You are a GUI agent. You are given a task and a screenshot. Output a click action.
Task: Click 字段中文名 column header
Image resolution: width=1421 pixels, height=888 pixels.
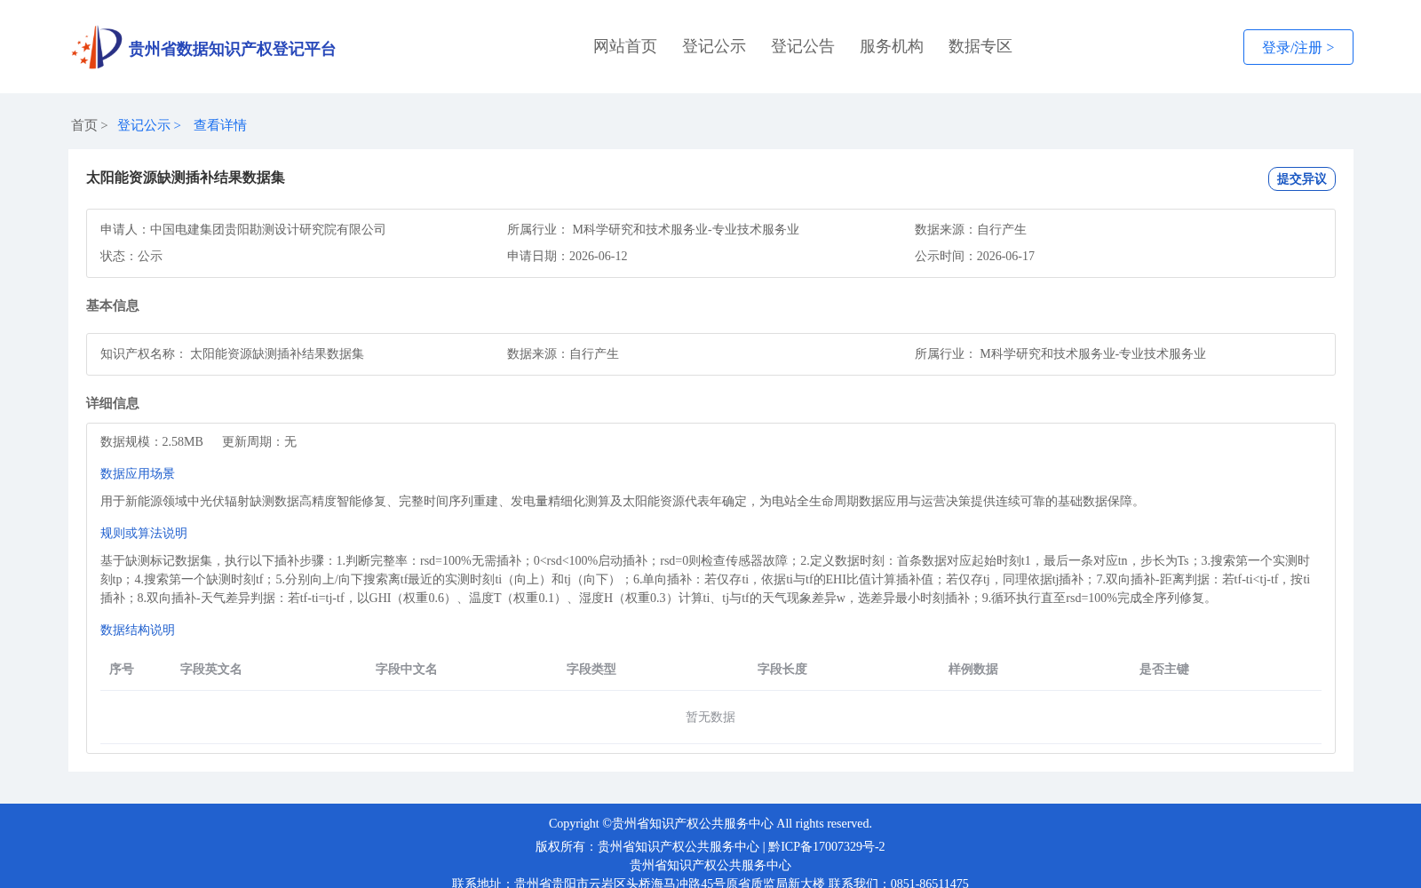[x=407, y=669]
